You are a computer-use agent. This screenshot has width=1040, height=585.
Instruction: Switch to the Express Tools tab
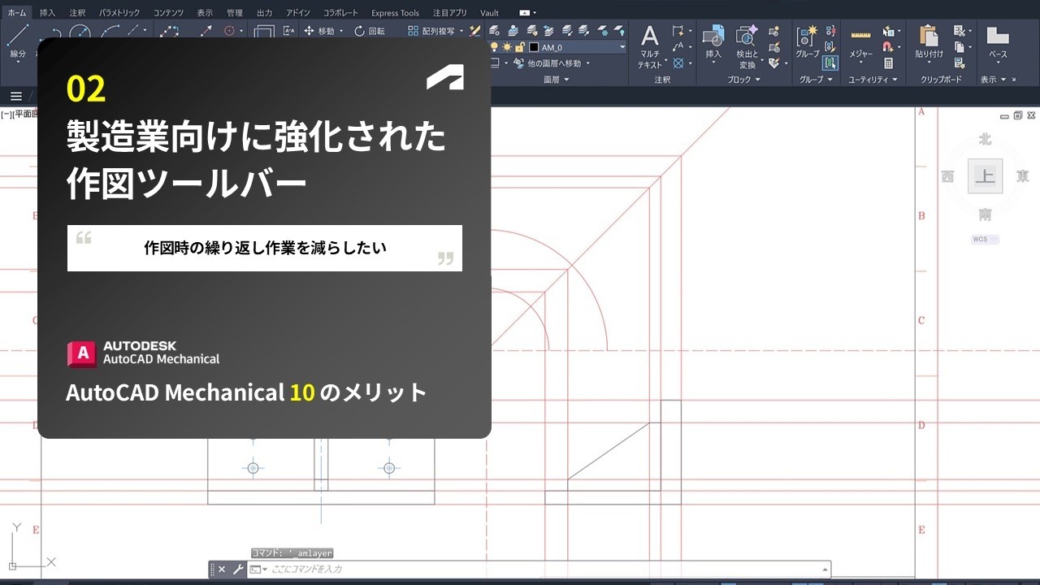(395, 13)
